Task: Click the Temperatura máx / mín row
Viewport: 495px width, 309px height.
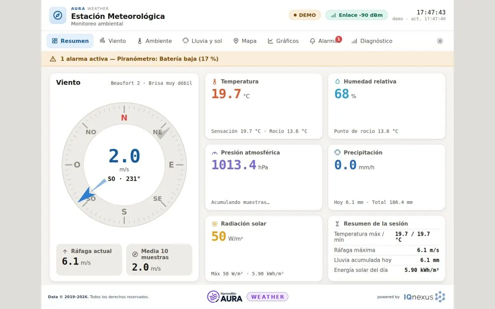Action: (x=387, y=237)
